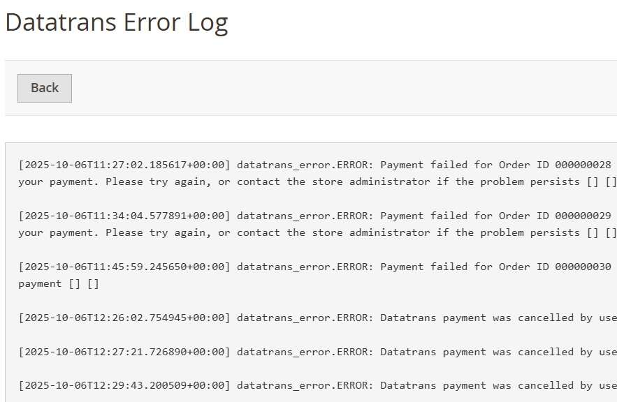Click the 11:34:04 log entry timestamp
Screen dimensions: 617x402
124,216
